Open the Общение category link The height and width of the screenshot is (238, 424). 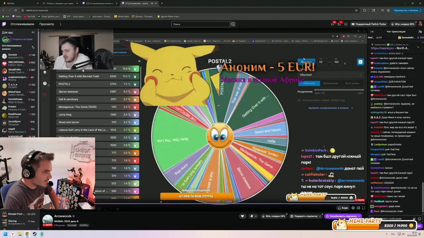point(59,225)
